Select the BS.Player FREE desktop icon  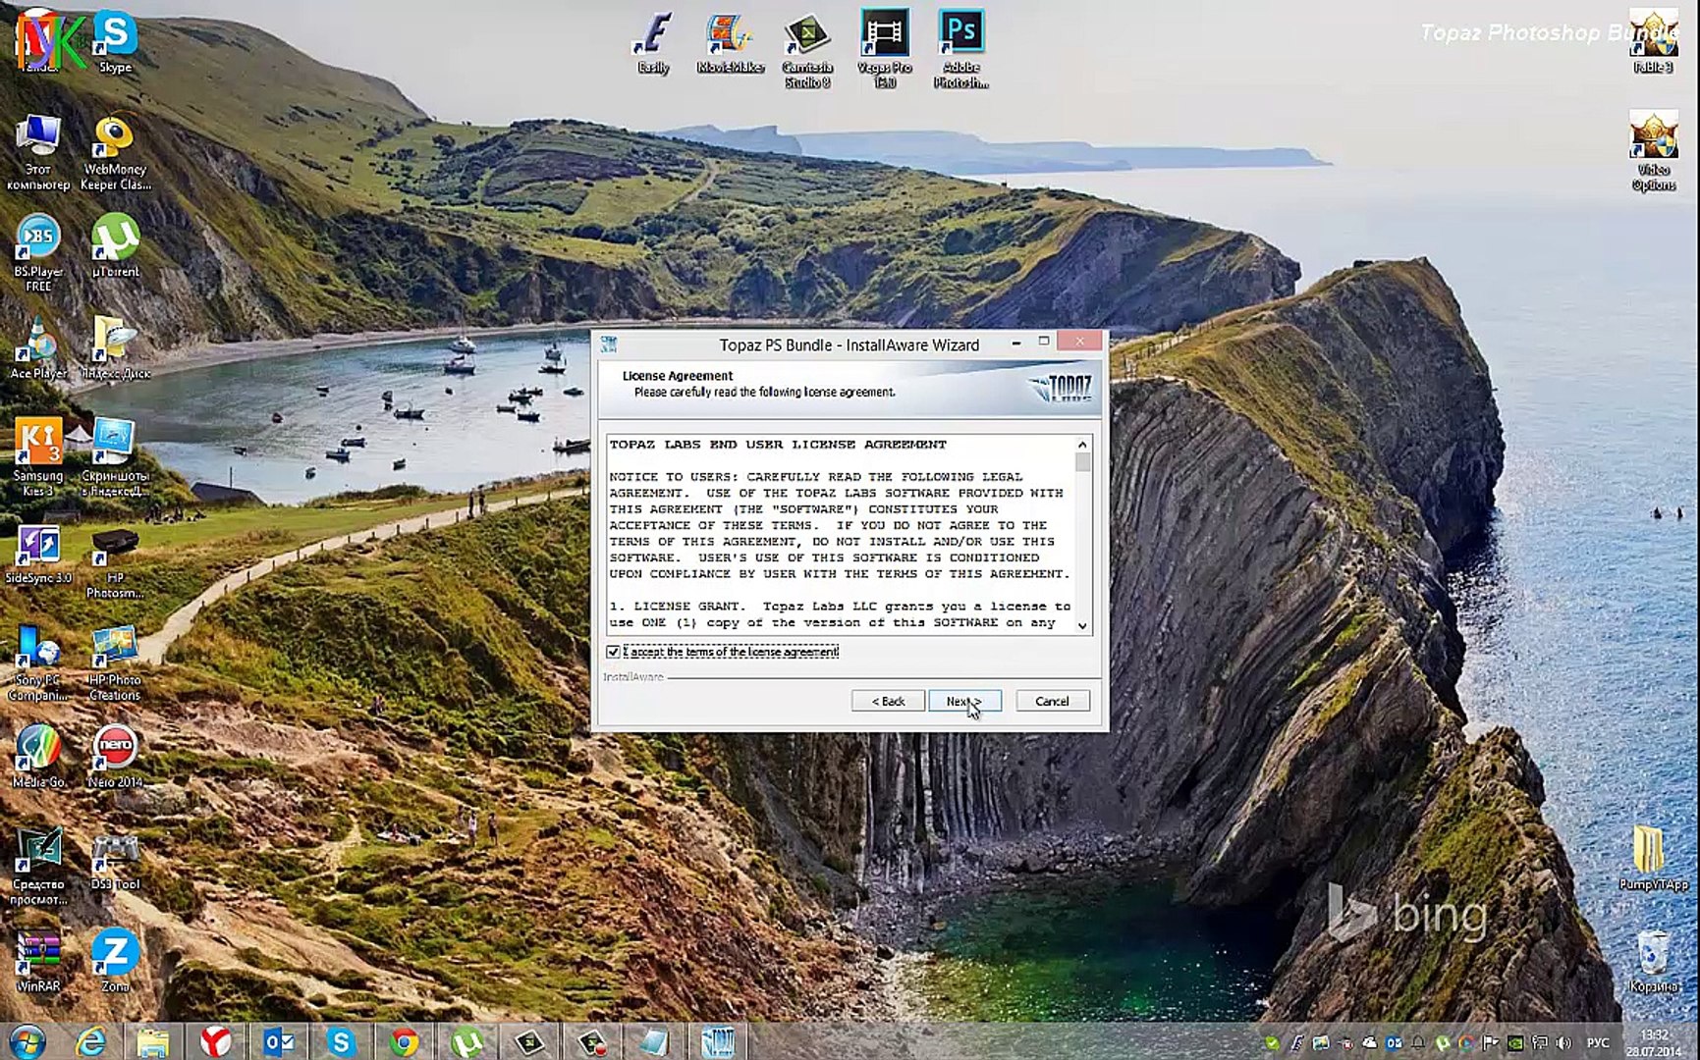click(38, 253)
